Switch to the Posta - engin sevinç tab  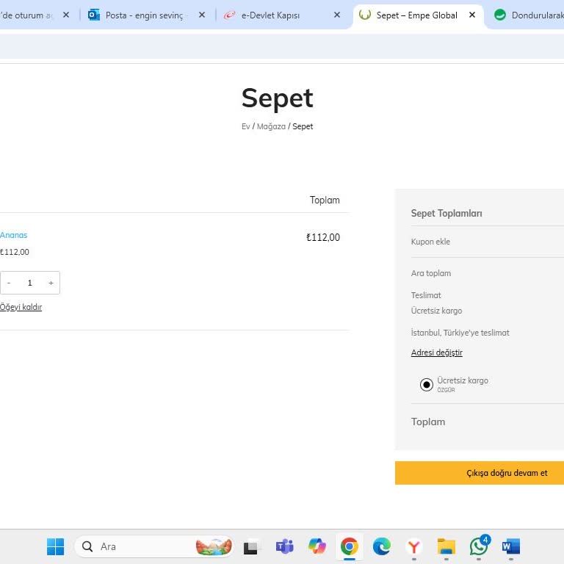point(148,15)
